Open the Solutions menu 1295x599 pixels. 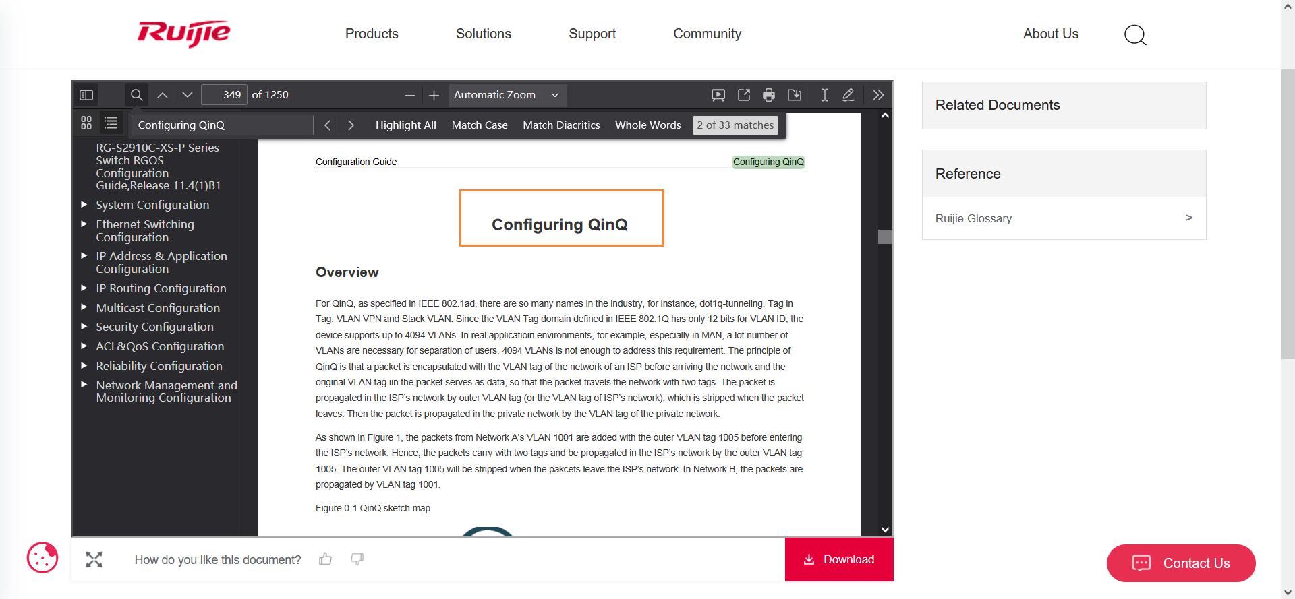pos(484,34)
